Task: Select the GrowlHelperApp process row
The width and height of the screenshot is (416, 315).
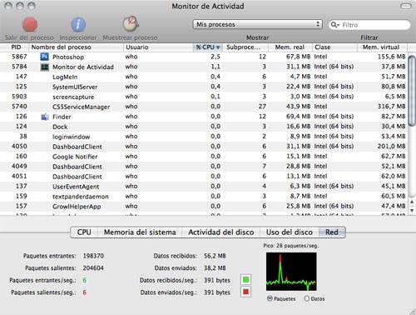Action: click(x=204, y=207)
